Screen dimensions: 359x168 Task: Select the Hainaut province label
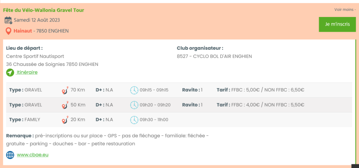pyautogui.click(x=23, y=31)
